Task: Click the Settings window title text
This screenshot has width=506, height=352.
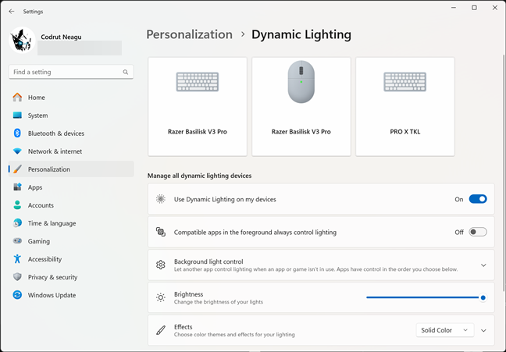Action: [x=33, y=12]
